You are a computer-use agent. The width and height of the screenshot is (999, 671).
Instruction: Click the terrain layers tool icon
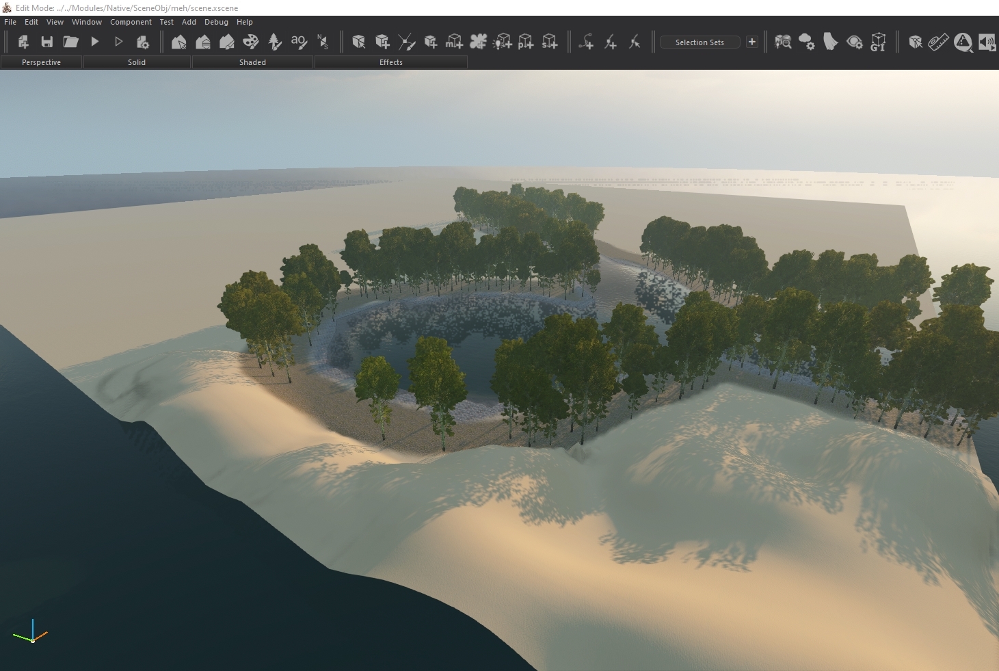click(203, 42)
